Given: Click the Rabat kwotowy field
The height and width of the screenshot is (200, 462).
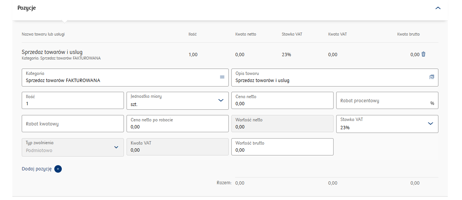Looking at the screenshot, I should click(x=73, y=124).
